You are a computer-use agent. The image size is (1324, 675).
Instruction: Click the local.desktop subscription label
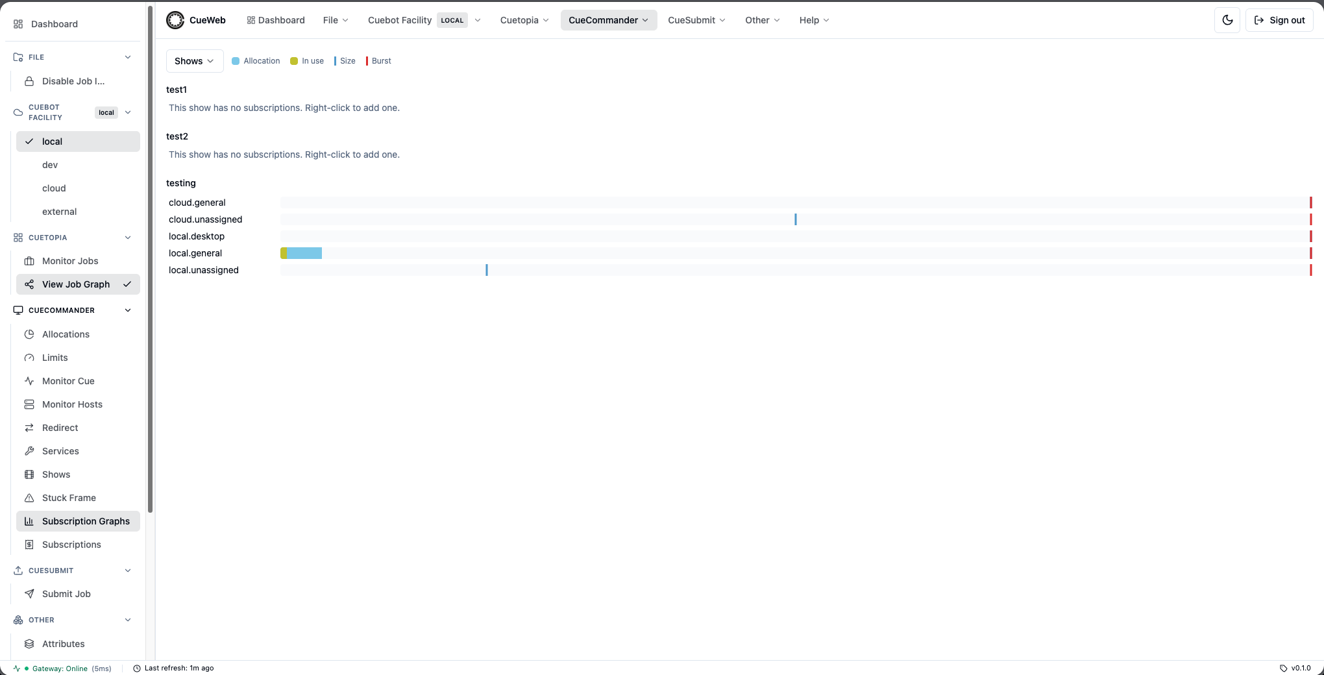pos(197,236)
